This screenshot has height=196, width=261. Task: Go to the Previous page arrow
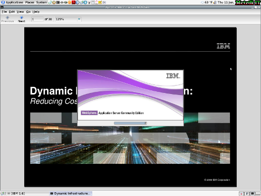pos(7,19)
